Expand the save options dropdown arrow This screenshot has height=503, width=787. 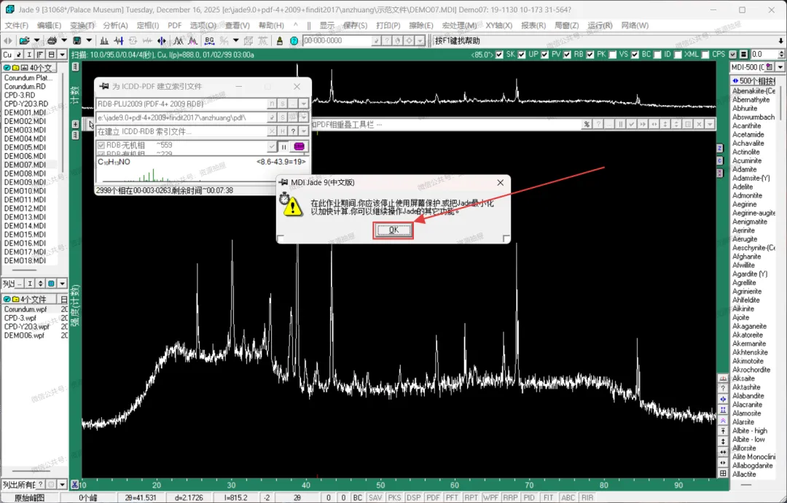pos(89,41)
